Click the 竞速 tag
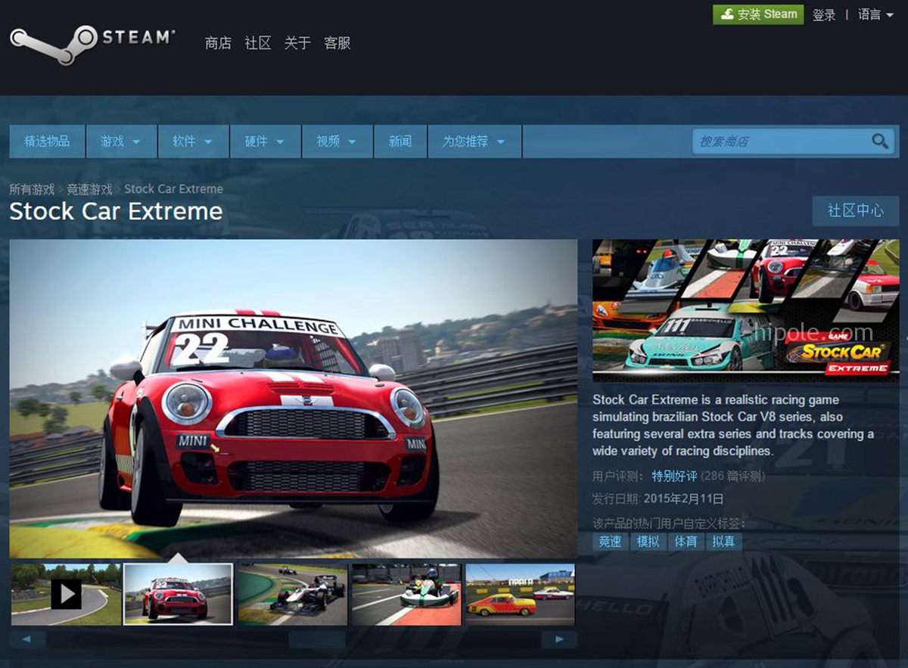The width and height of the screenshot is (908, 668). 611,542
